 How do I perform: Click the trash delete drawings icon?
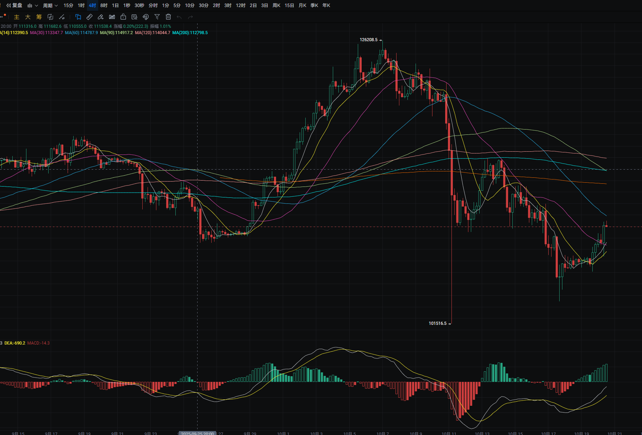[168, 17]
